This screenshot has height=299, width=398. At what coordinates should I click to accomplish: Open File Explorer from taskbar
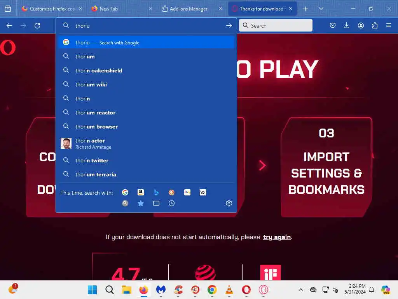tap(126, 290)
